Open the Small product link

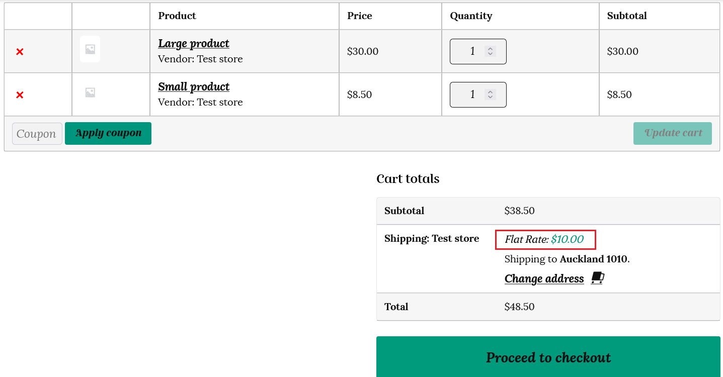click(x=194, y=87)
